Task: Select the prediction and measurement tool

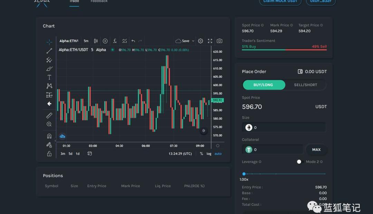Action: tap(49, 95)
